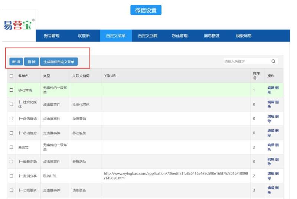Focus the keyword search input field
297x199 pixels.
coord(245,62)
